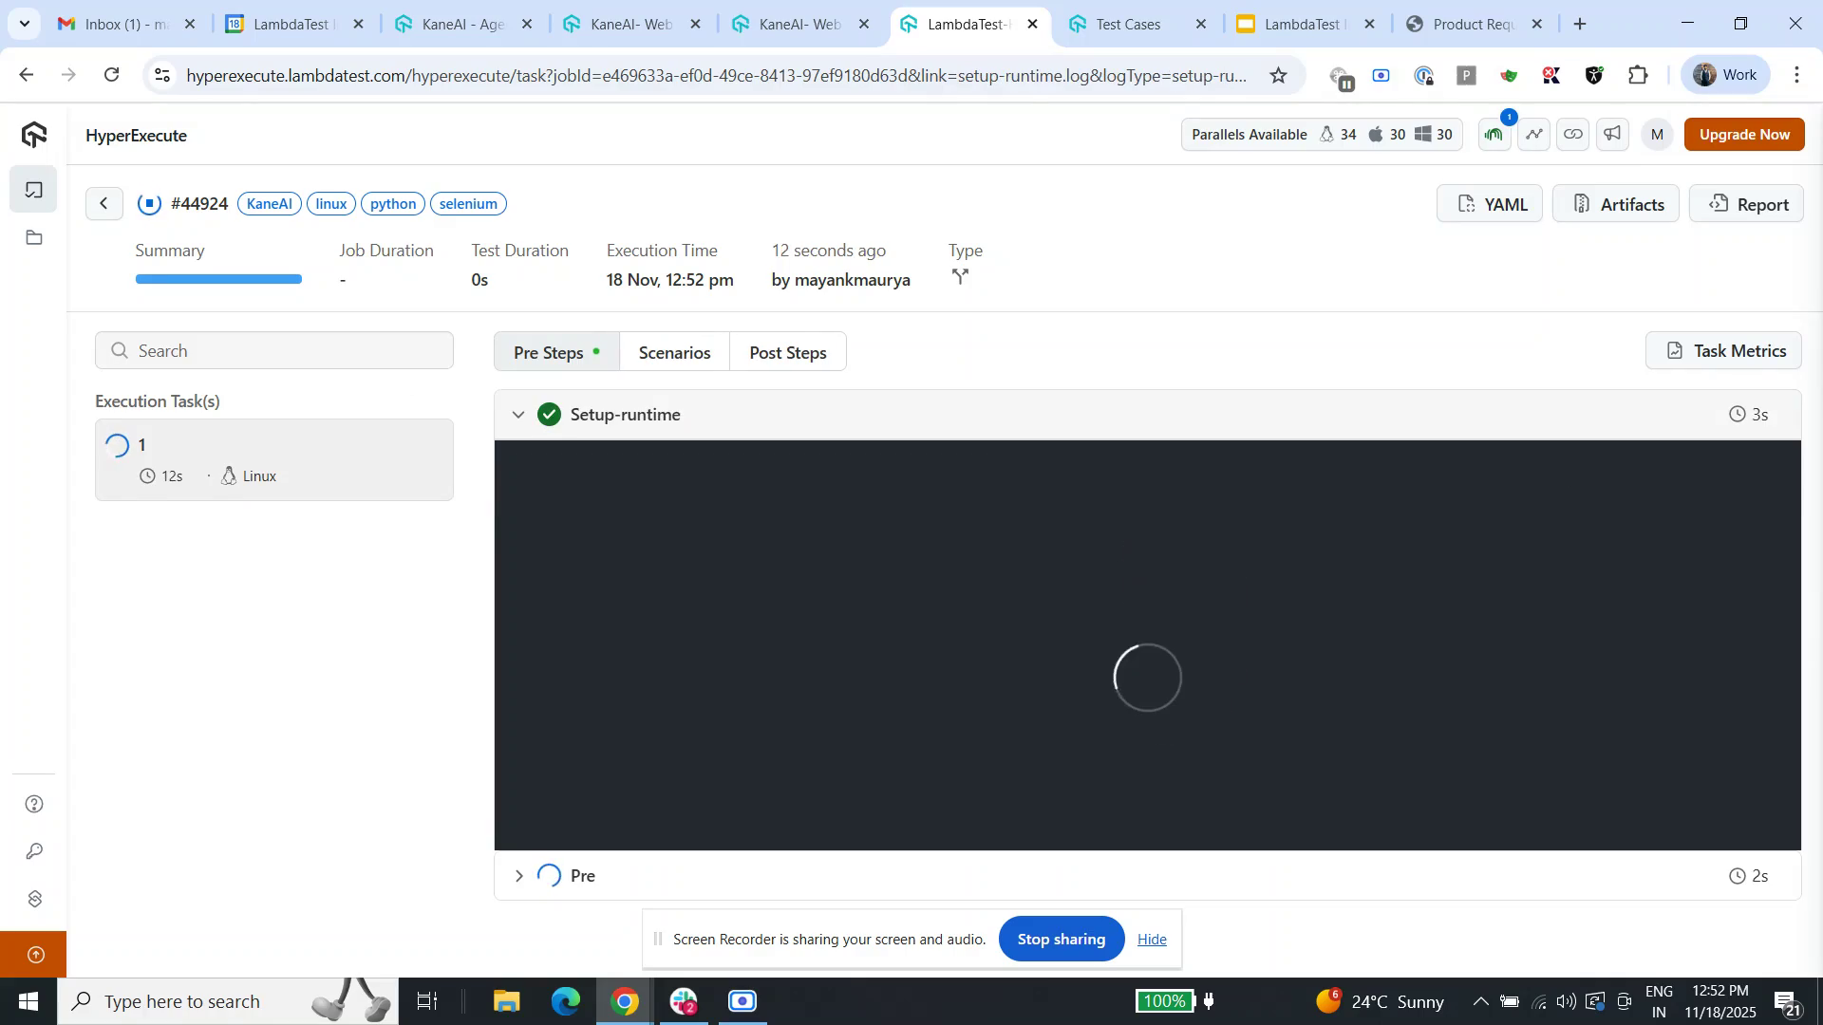The image size is (1823, 1025).
Task: Open the analytics insights icon in header
Action: click(x=1533, y=134)
